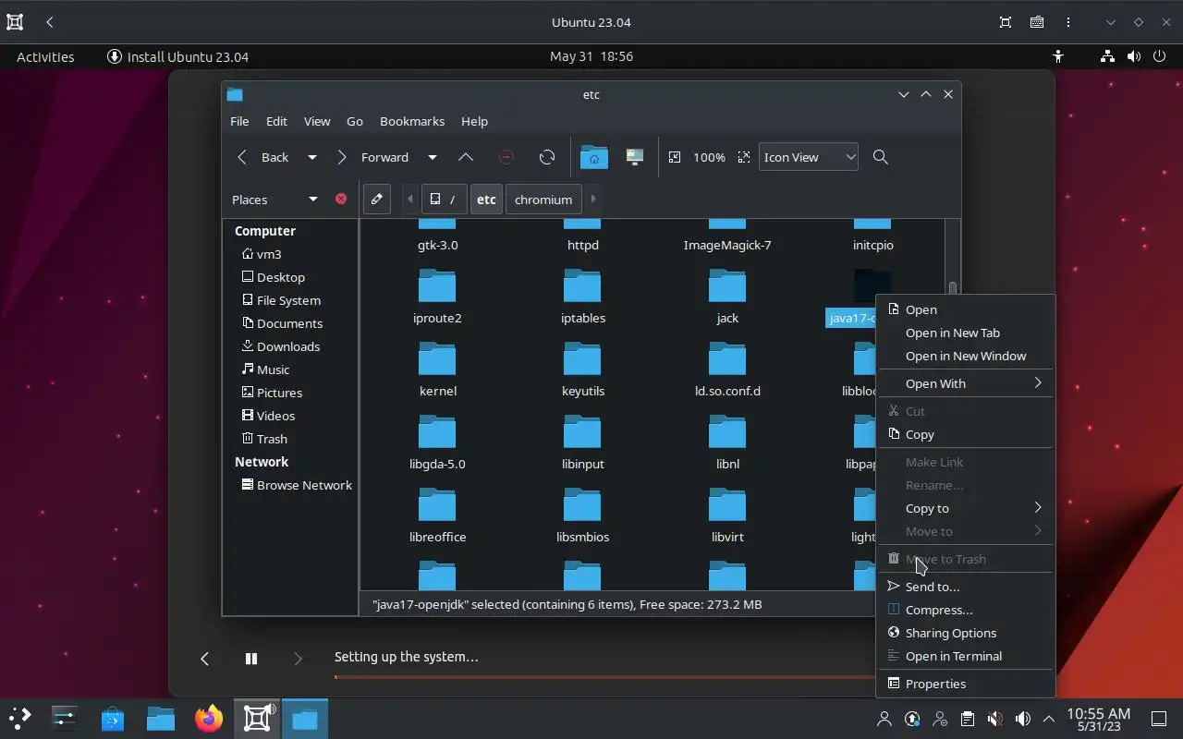Open the Computer location from the toolbar

635,157
